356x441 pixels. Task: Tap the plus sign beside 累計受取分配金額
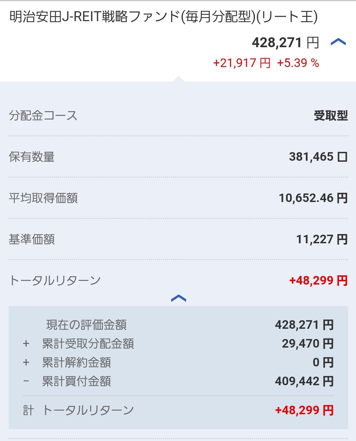(26, 344)
